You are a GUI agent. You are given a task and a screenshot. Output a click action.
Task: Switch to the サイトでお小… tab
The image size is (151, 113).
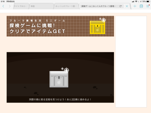(21, 6)
